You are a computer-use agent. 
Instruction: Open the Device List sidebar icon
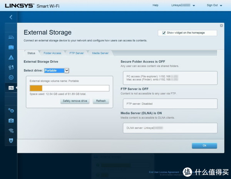tap(11, 37)
